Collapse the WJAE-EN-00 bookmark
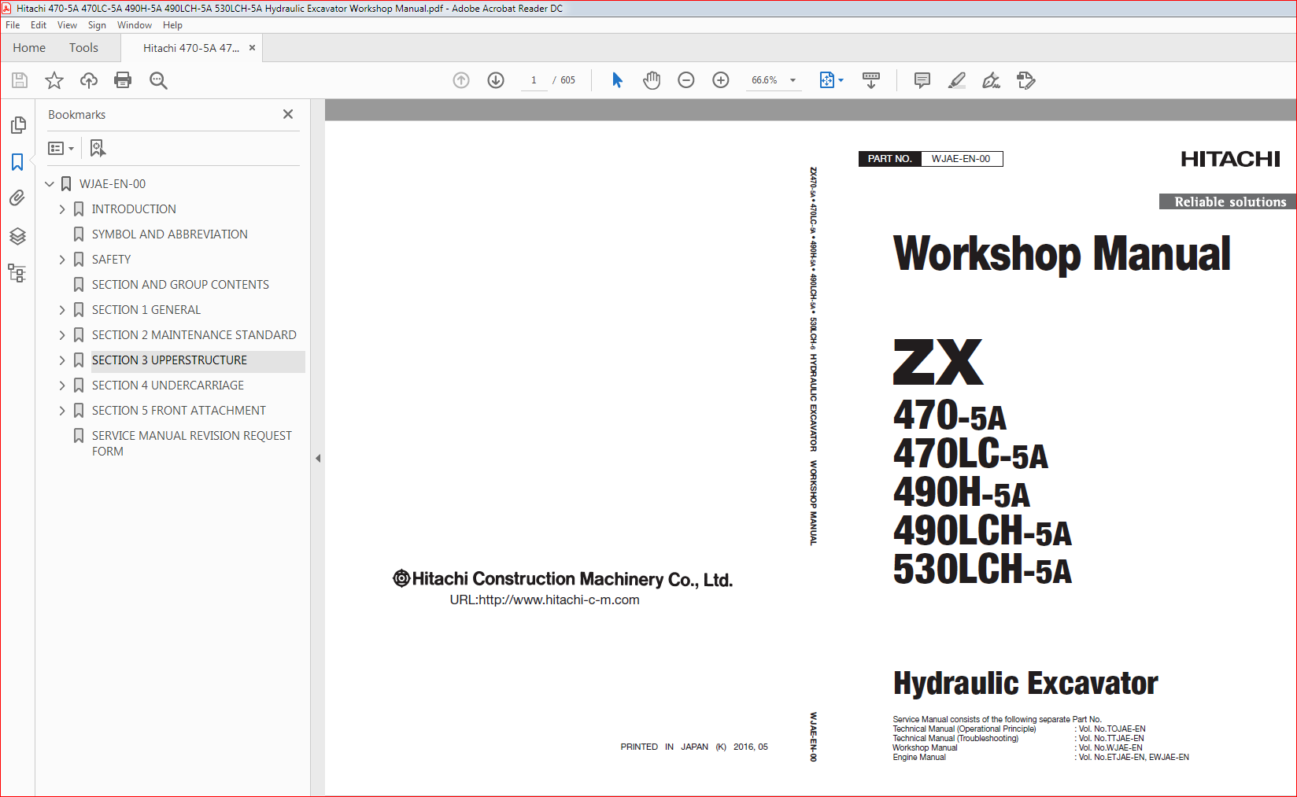This screenshot has width=1297, height=797. 50,184
